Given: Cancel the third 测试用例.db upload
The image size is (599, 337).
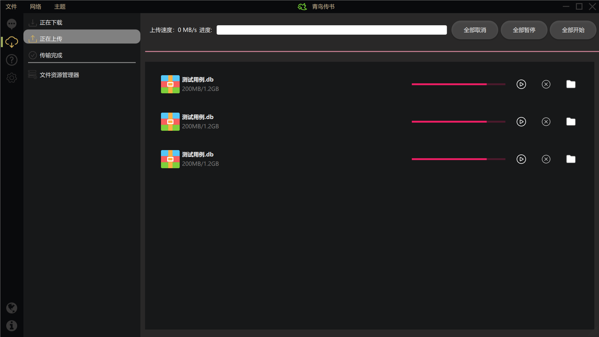Looking at the screenshot, I should pos(546,159).
